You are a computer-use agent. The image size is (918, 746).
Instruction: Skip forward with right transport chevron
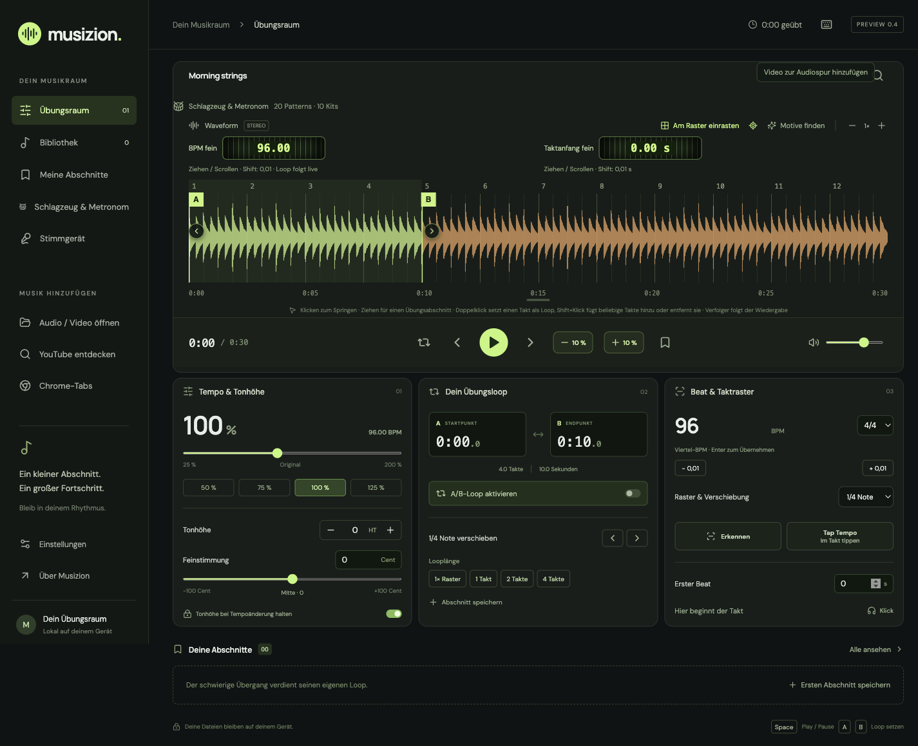[530, 342]
